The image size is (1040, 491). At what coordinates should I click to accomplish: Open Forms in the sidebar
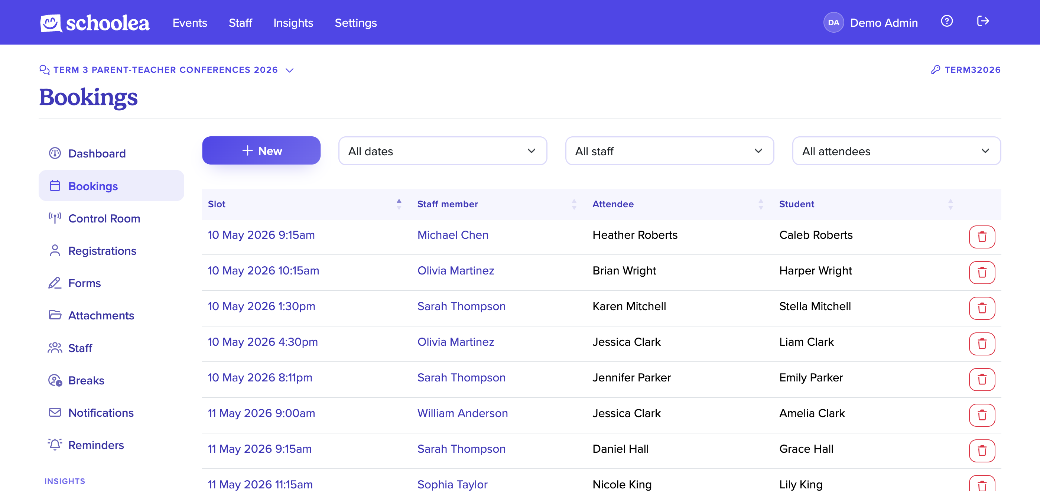coord(111,283)
